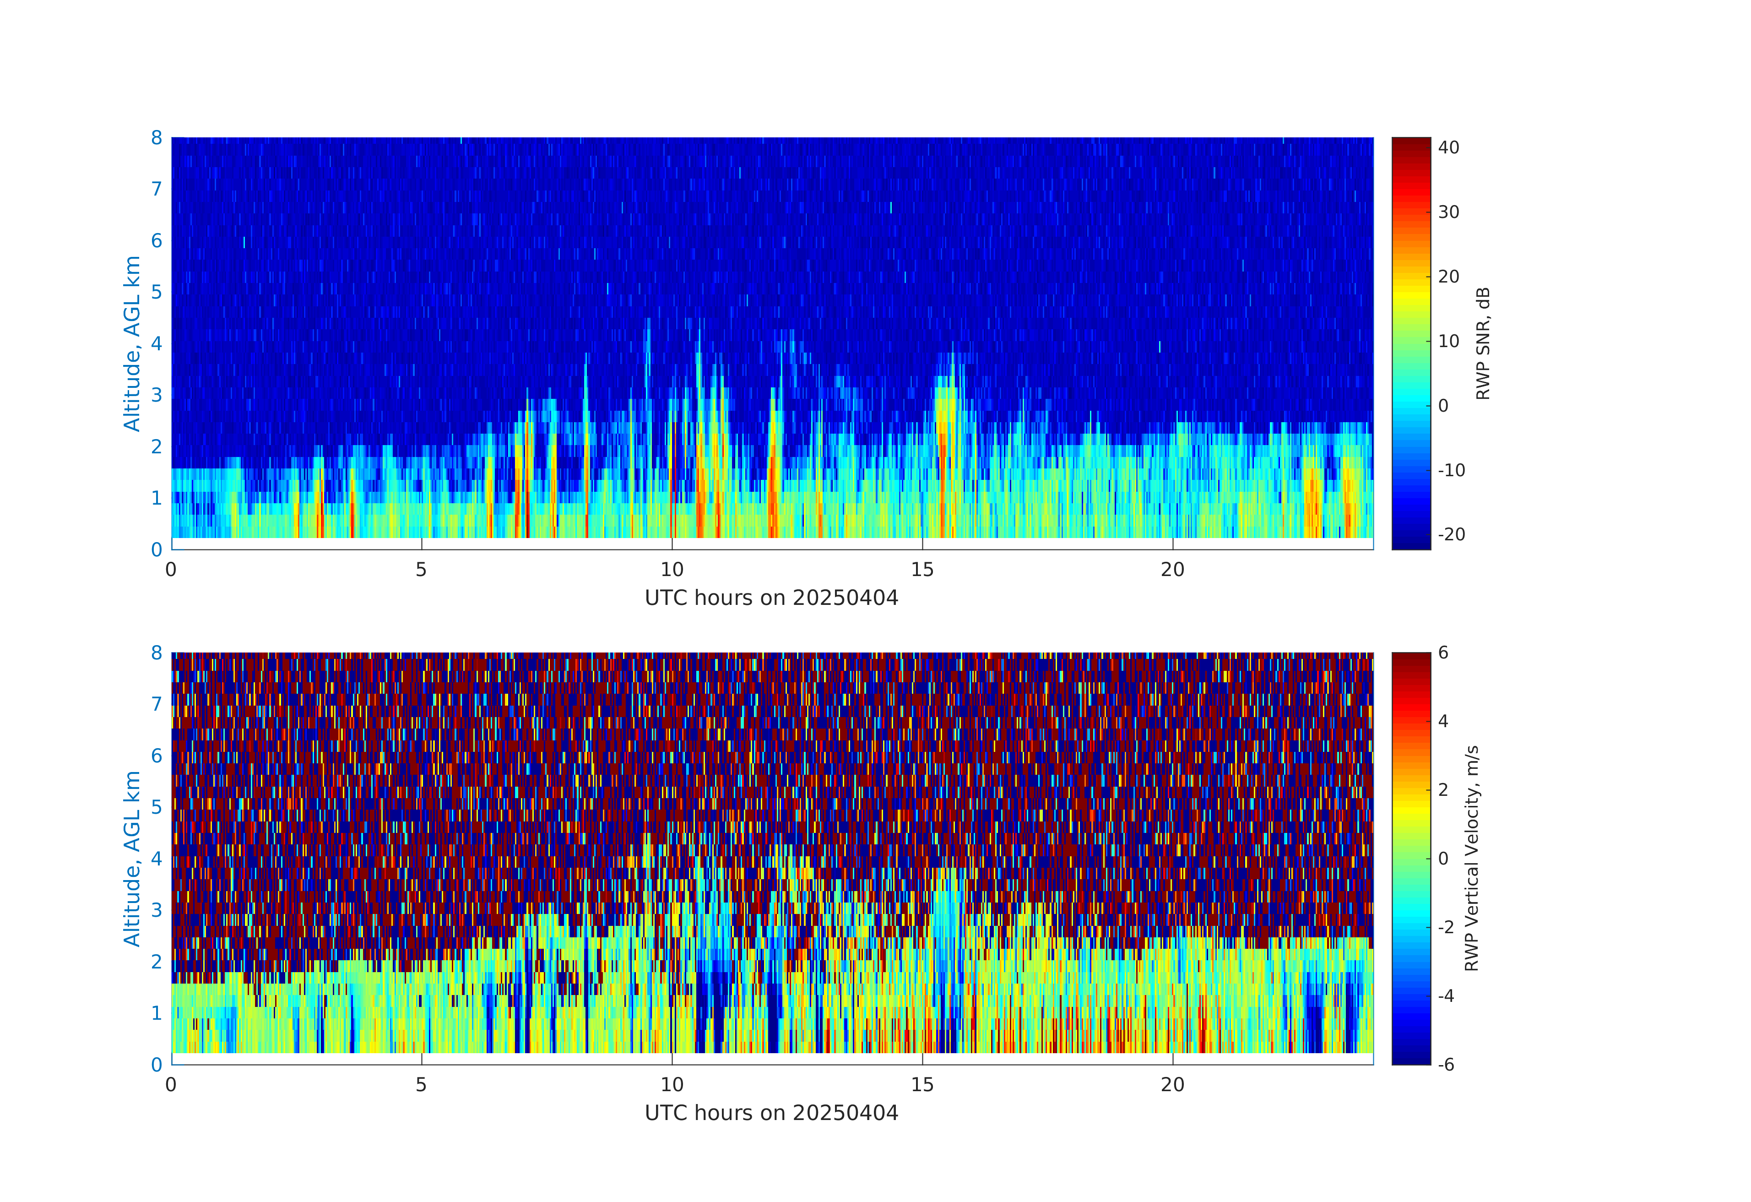Click the bottom plot x-axis label UTC hours
Image resolution: width=1751 pixels, height=1202 pixels.
(771, 1112)
